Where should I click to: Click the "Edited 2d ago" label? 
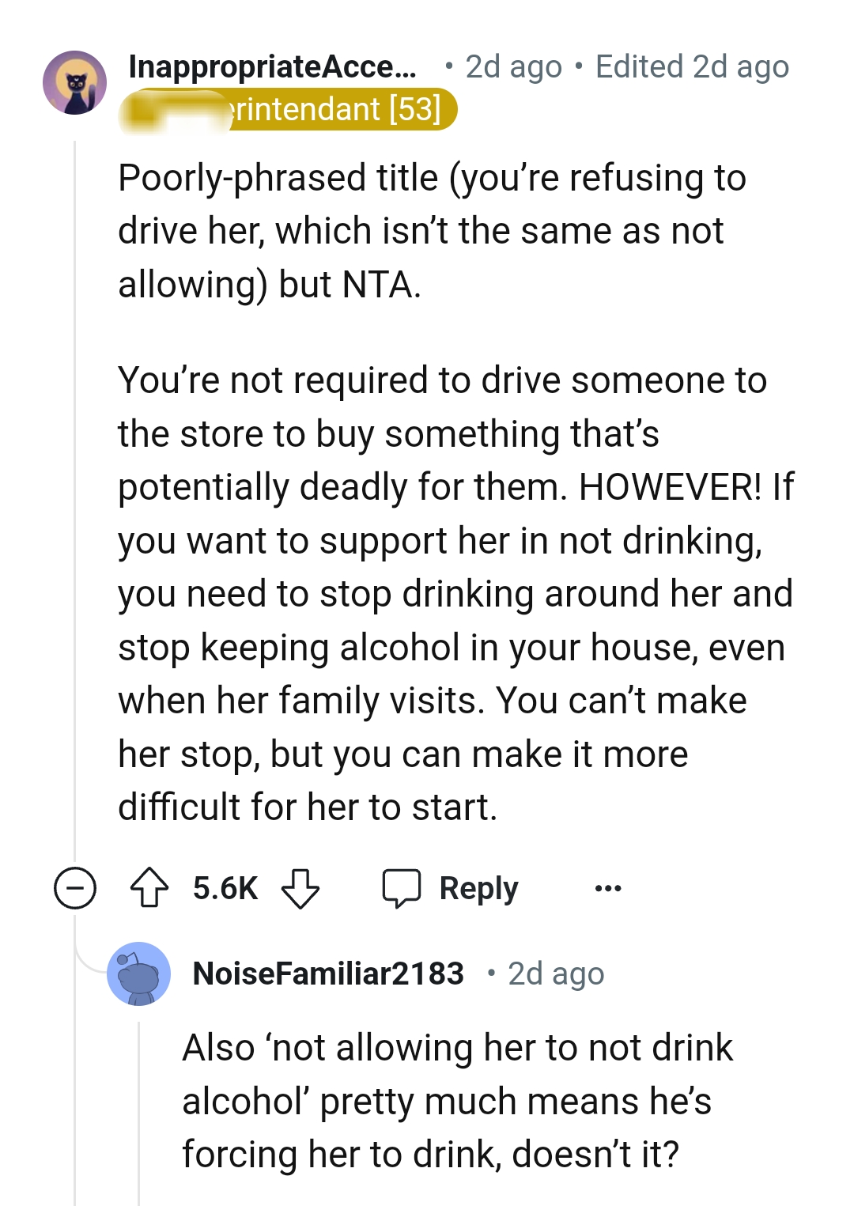pos(690,66)
